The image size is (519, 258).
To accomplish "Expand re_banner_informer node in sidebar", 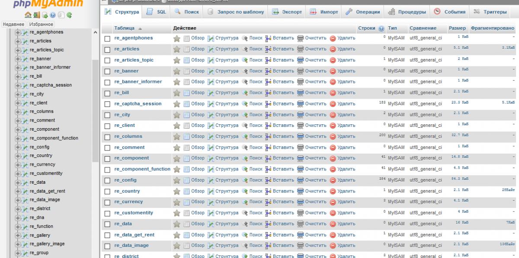I will tap(18, 68).
